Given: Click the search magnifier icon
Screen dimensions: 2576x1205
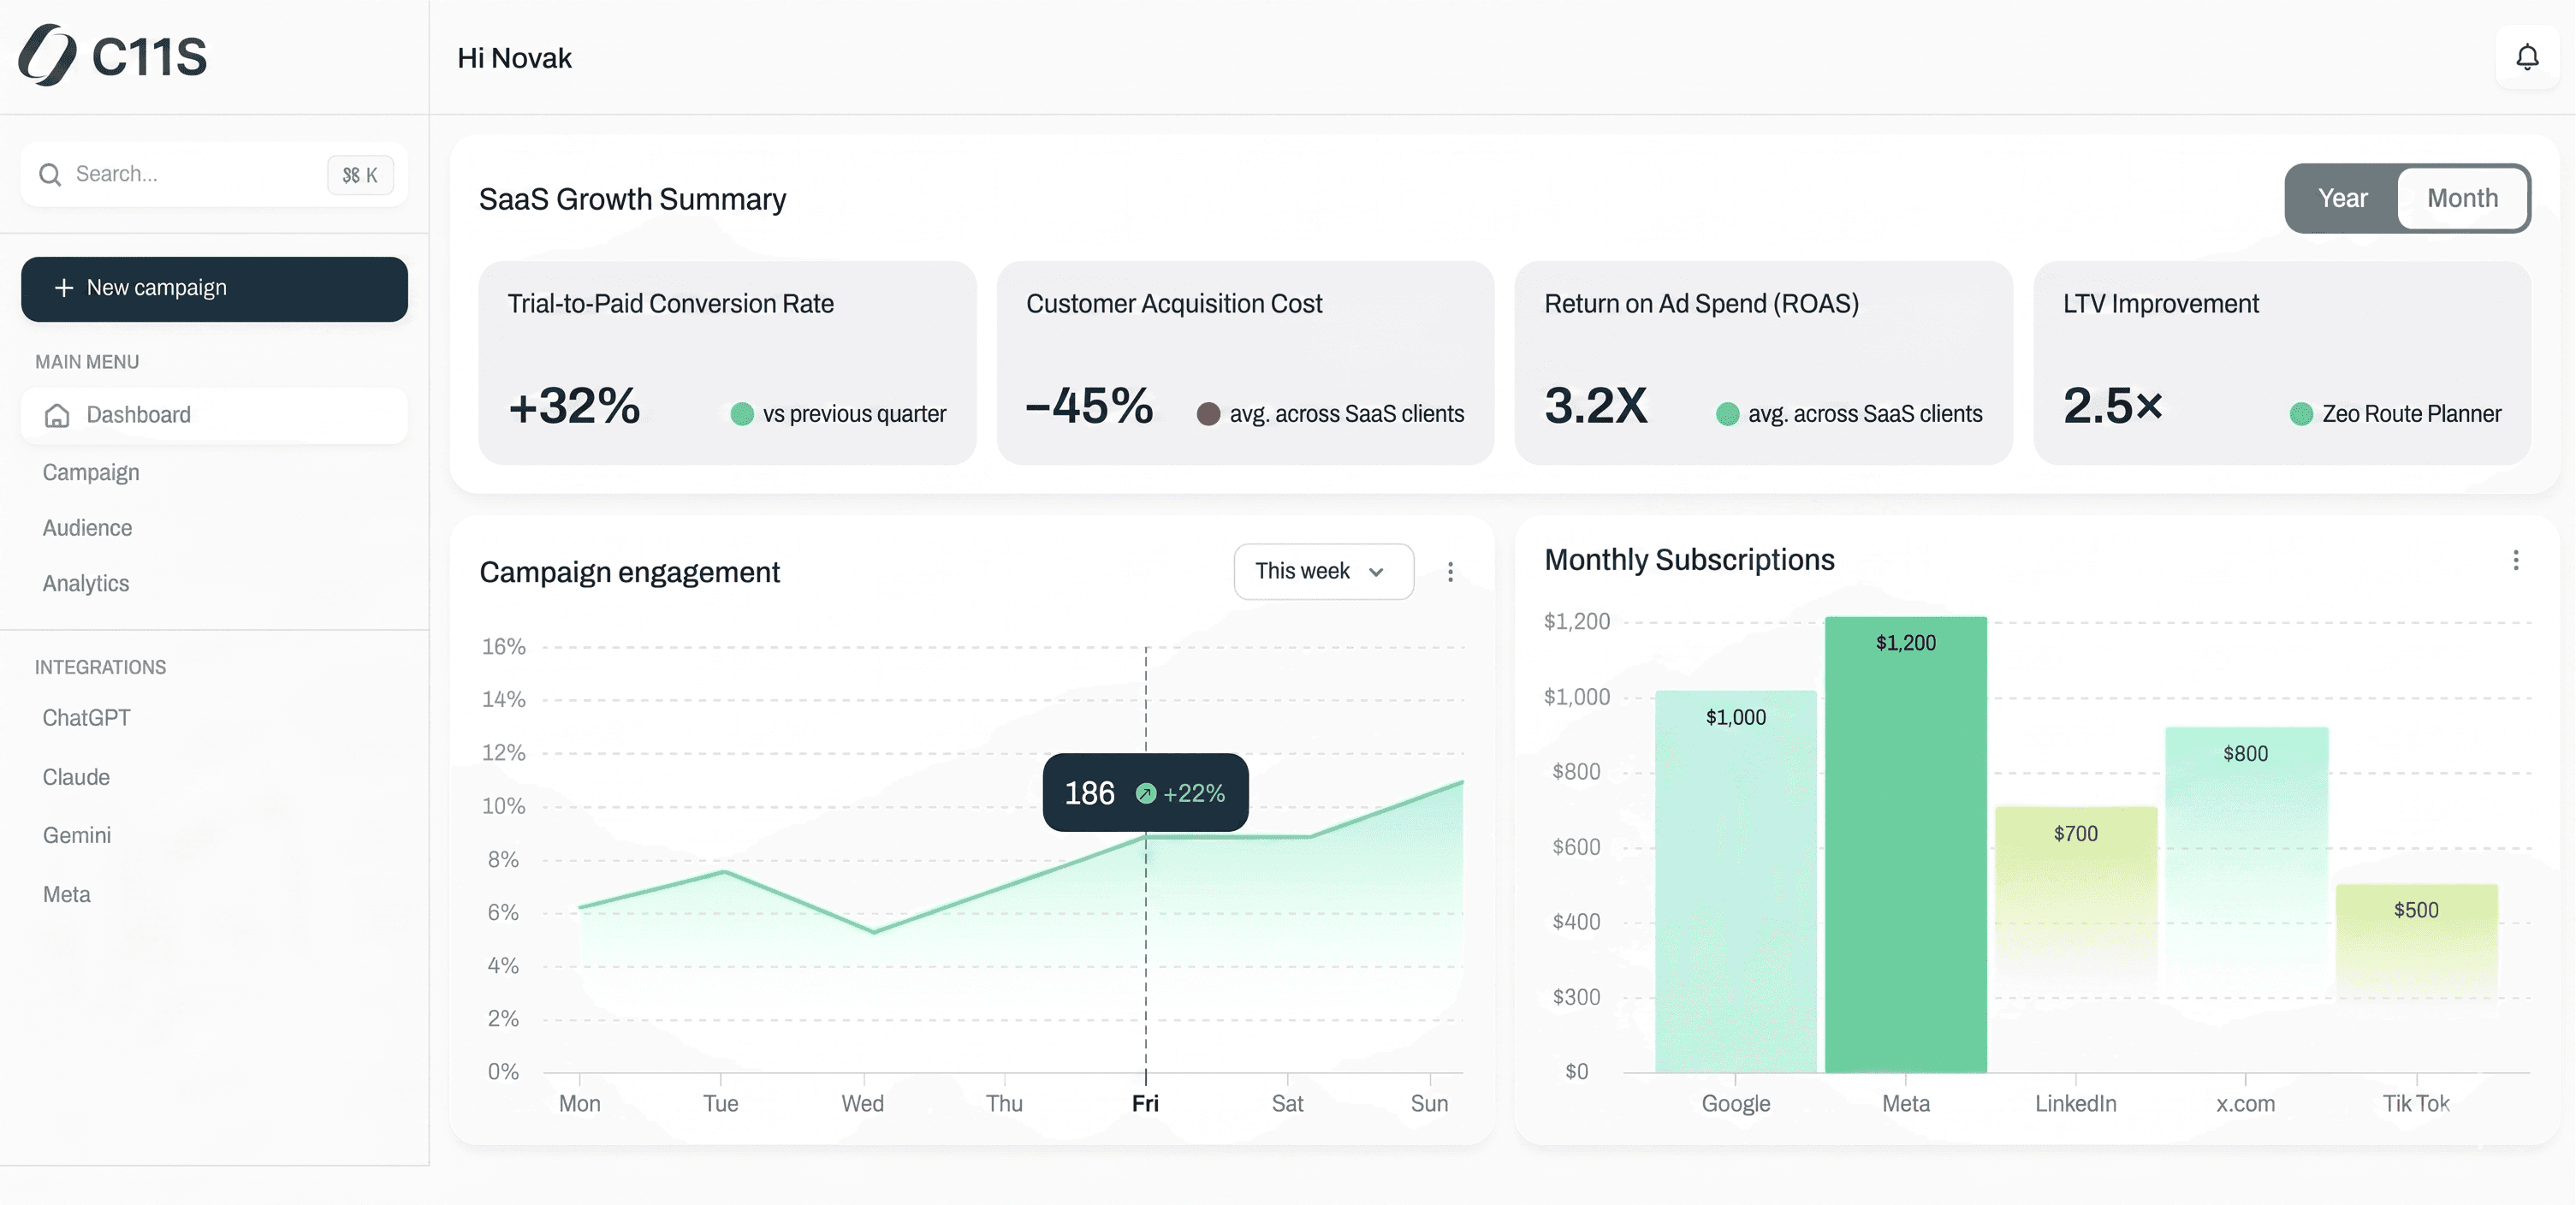Looking at the screenshot, I should [x=50, y=175].
